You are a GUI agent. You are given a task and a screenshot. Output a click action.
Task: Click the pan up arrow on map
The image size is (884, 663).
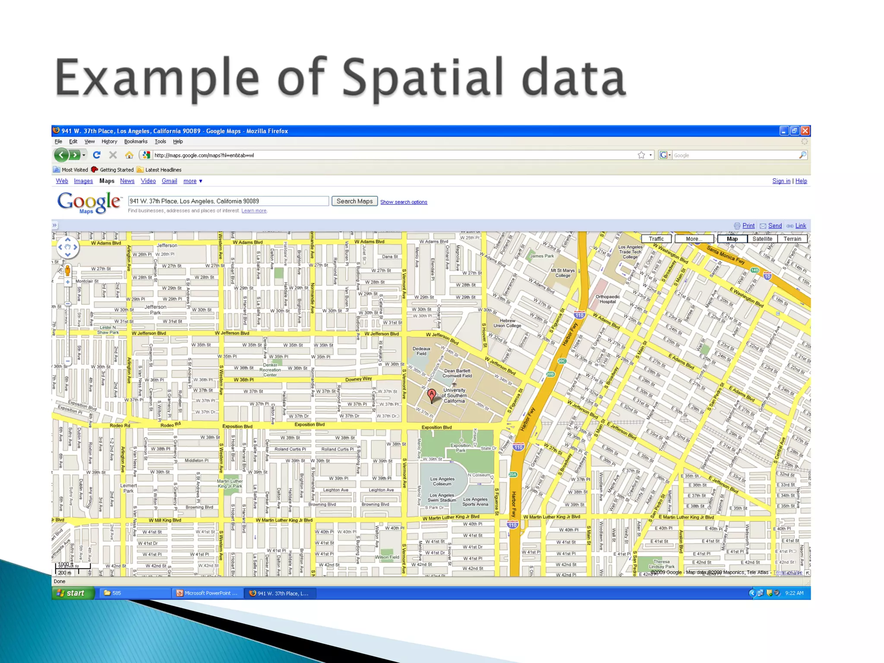pos(68,240)
